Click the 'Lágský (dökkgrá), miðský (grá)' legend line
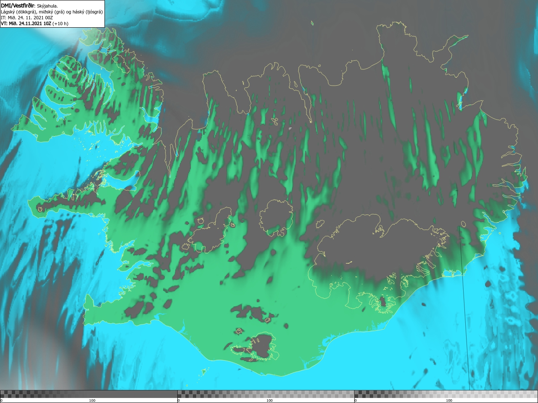The width and height of the screenshot is (538, 403). (52, 12)
